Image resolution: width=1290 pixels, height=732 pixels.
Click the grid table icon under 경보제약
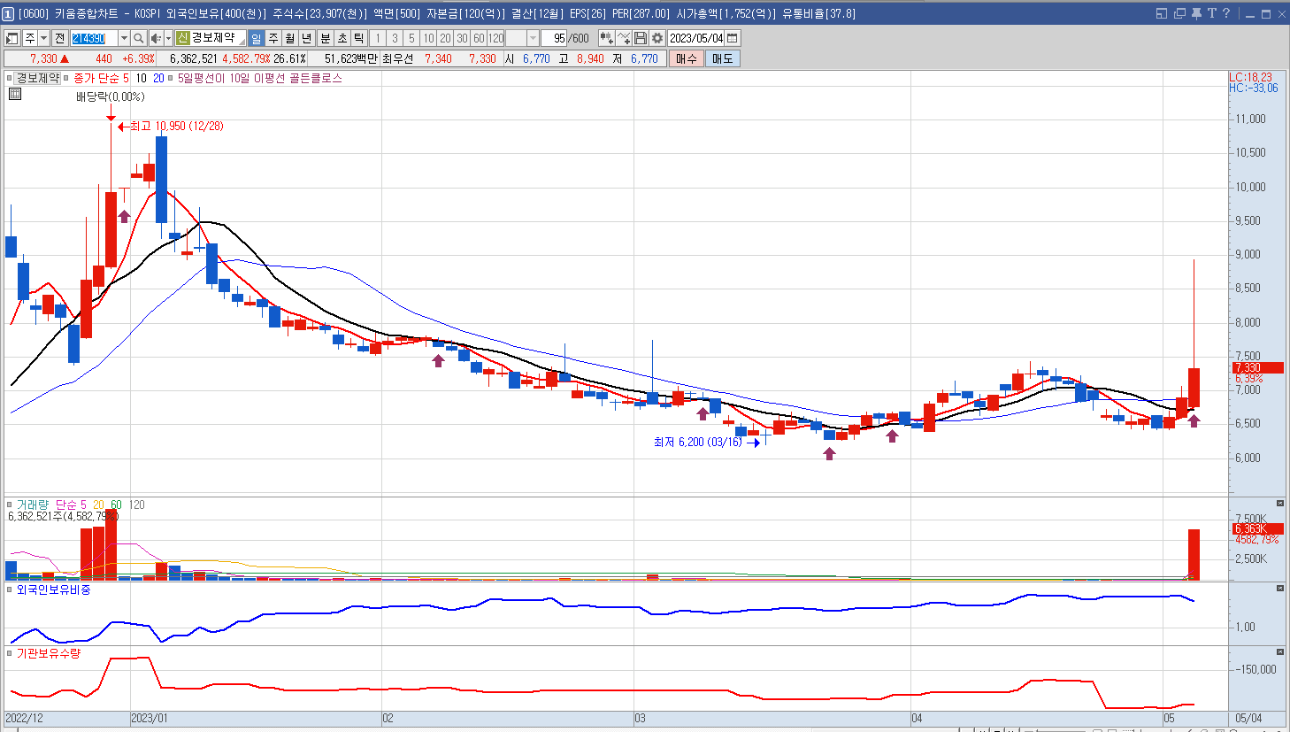14,94
